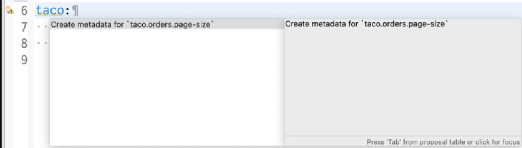Click the whitespace dots on line 8

(42, 43)
